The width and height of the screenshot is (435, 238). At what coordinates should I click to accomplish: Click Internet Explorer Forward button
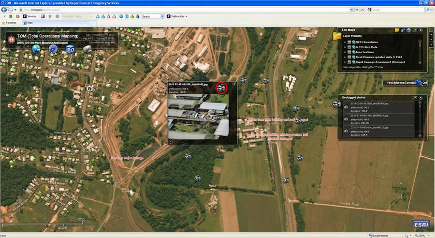tap(10, 10)
